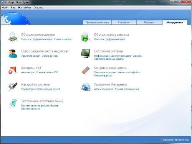192x144 pixels.
Task: Click the disk maintenance magnifier icon
Action: coord(13,37)
